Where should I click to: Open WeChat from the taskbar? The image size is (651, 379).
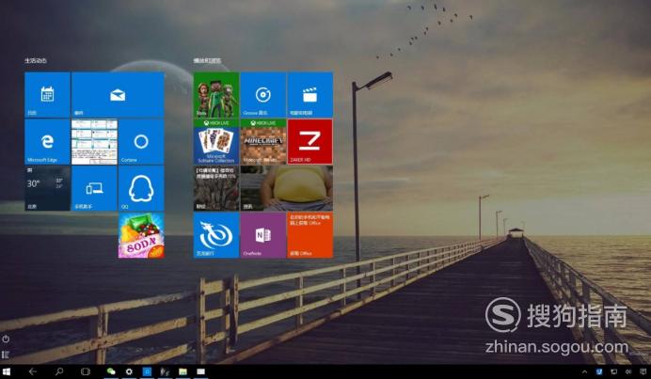coord(111,371)
